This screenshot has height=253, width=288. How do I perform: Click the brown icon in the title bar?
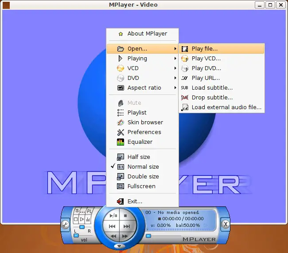(6, 5)
